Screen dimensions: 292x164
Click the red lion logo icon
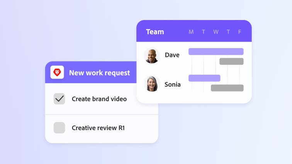57,72
